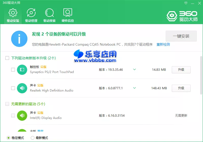Viewport: 203px width, 142px height.
Task: Click the 无需更新的驱动 (5个) group label
Action: (28, 104)
